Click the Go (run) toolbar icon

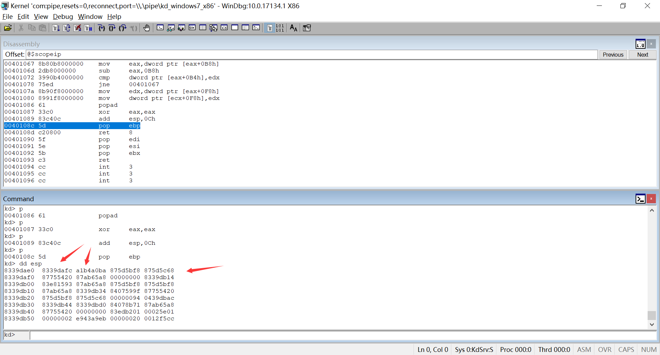(x=56, y=28)
